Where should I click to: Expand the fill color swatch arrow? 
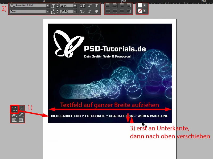coord(145,5)
